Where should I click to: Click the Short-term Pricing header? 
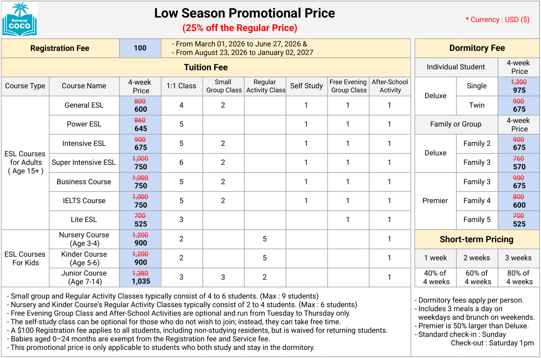[477, 239]
